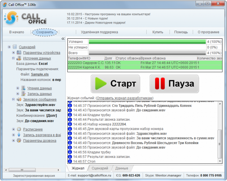Click info icon next to Набор номера 2222204
Viewport: 227px width, 181px height.
[x=70, y=124]
